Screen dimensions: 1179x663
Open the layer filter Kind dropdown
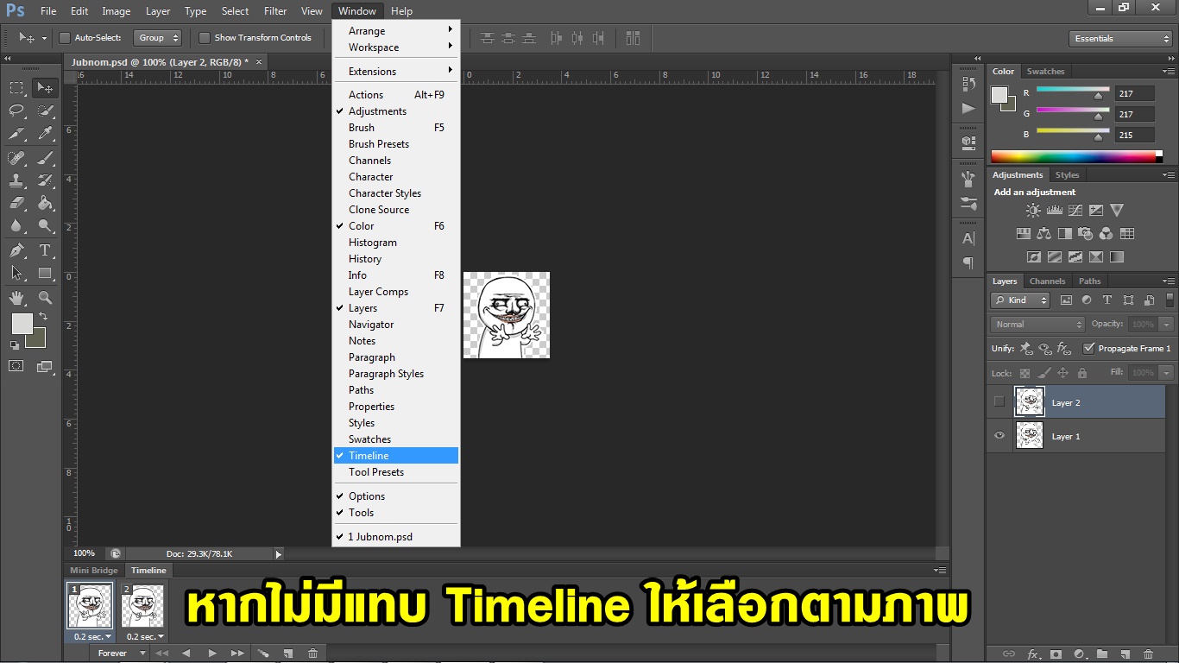pyautogui.click(x=1020, y=300)
